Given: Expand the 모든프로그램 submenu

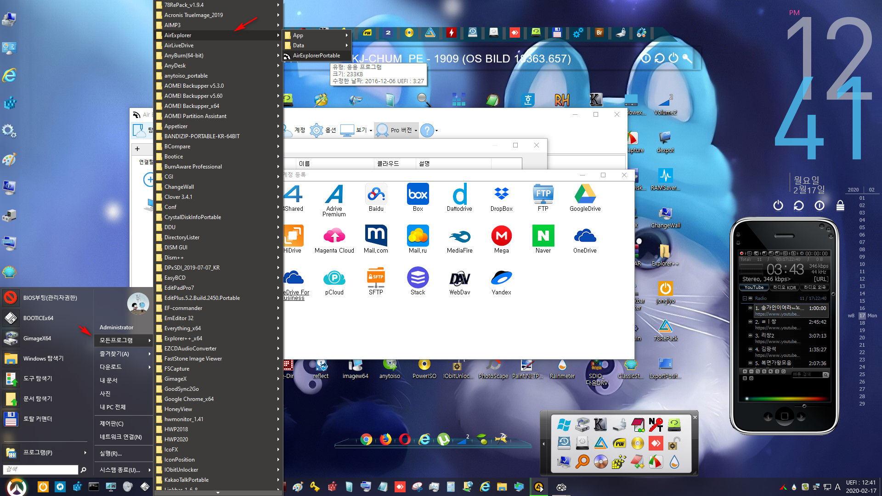Looking at the screenshot, I should 124,340.
